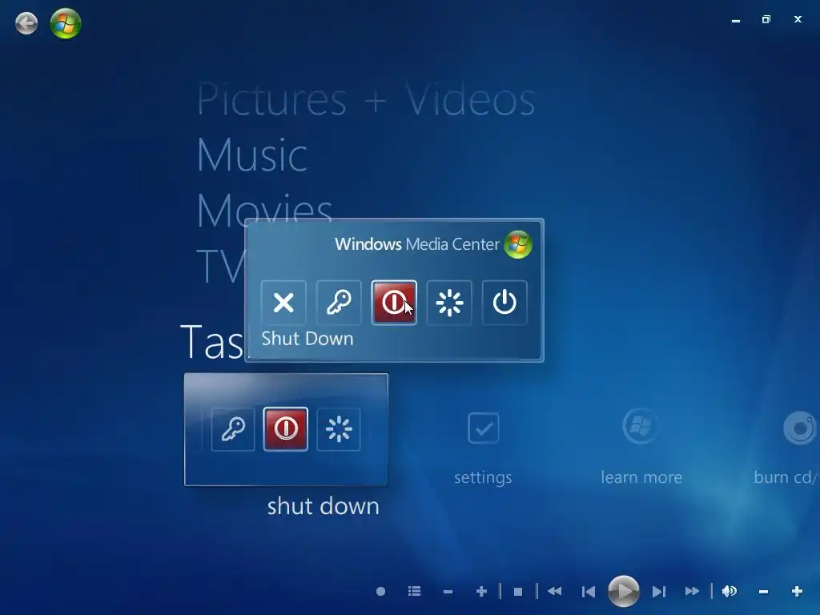The image size is (820, 615).
Task: Open settings checkmark icon
Action: pos(483,428)
